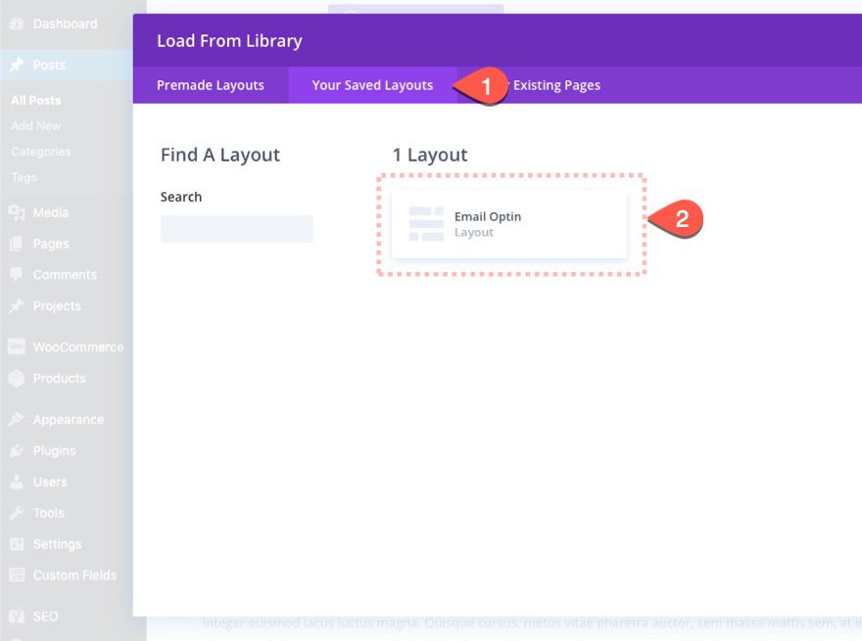Select the Tools wrench icon
Image resolution: width=862 pixels, height=641 pixels.
(x=16, y=513)
